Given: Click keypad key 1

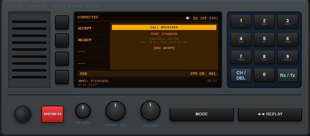Looking at the screenshot, I should [x=241, y=22].
